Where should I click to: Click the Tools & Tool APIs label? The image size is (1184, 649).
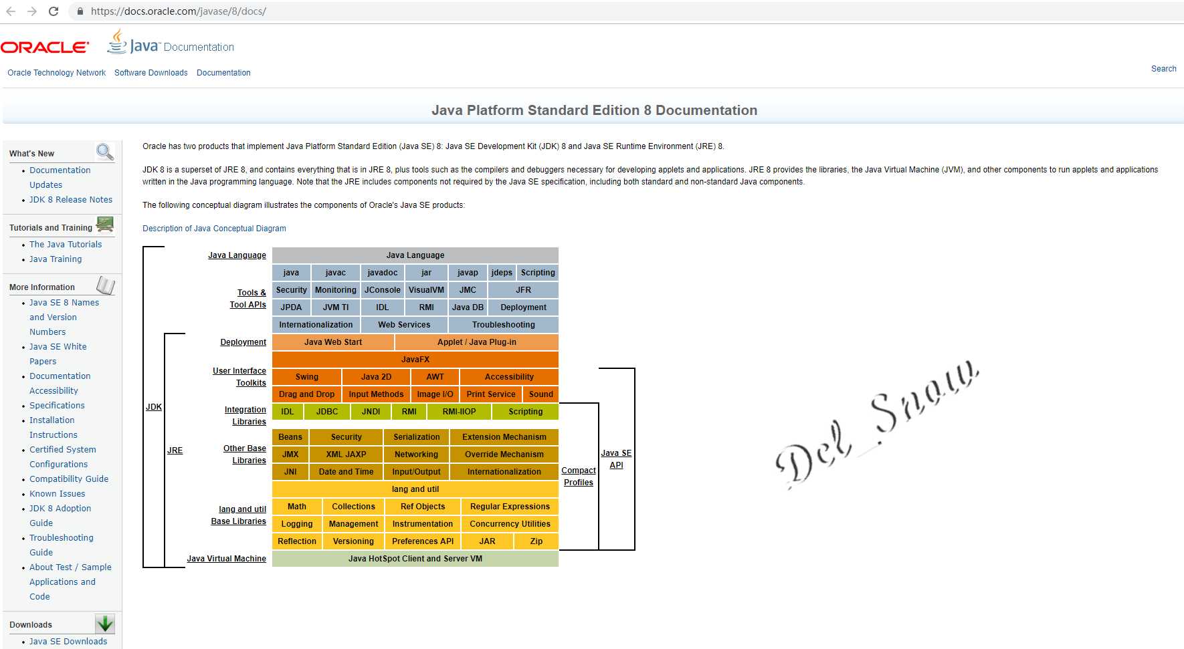pos(248,299)
